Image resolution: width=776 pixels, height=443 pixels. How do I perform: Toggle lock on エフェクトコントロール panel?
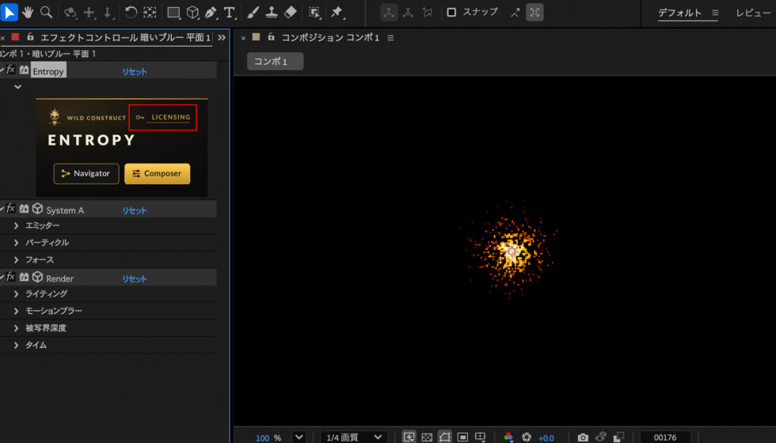pos(30,37)
